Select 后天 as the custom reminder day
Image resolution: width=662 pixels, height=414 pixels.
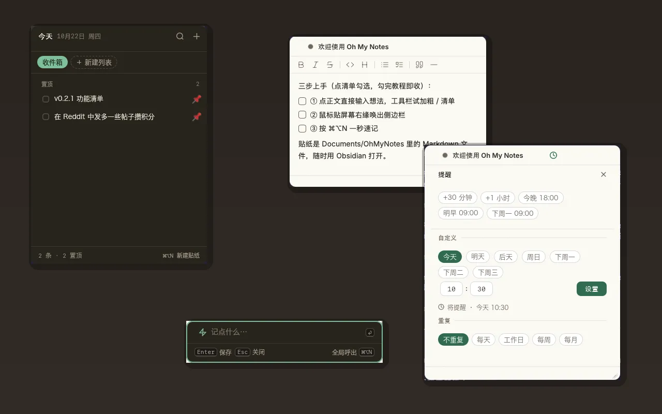click(506, 257)
